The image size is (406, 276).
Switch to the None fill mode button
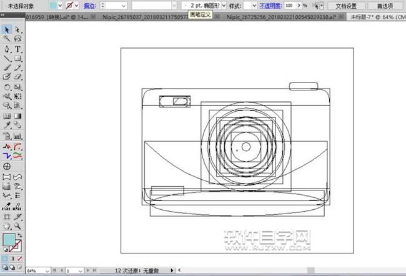[21, 258]
